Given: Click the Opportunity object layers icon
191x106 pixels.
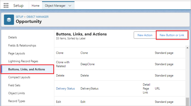Looking at the screenshot, I should [9, 20].
